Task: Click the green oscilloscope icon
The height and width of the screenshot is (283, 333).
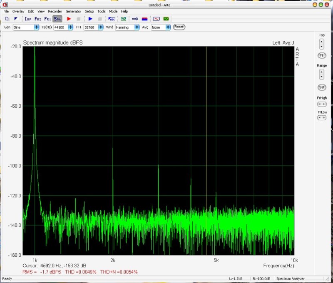Action: (166, 19)
